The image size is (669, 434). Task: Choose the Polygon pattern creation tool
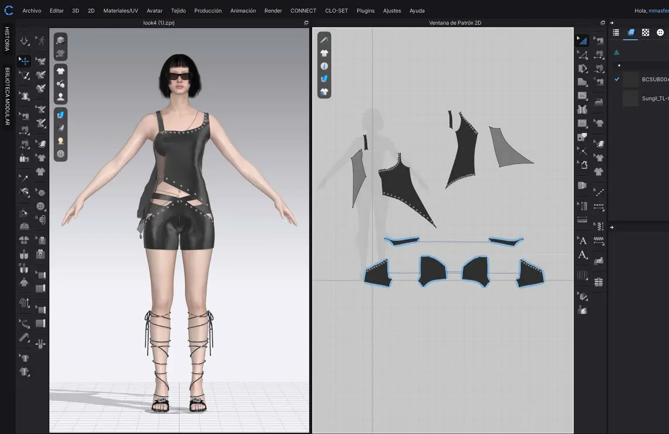582,82
